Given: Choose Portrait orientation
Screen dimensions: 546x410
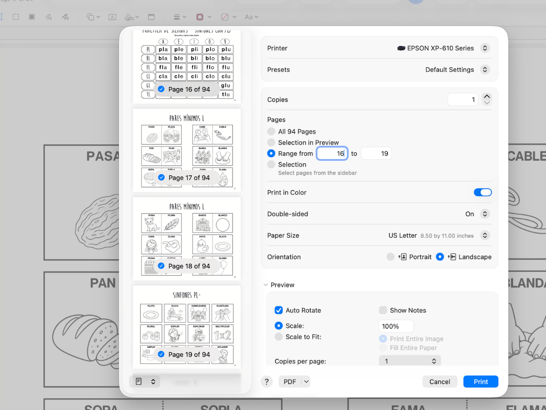Looking at the screenshot, I should [390, 257].
